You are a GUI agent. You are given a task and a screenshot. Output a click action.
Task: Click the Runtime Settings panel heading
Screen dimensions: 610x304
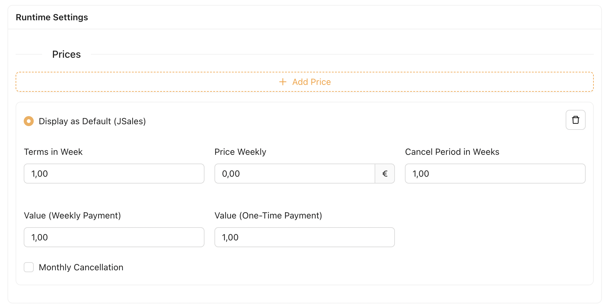[52, 17]
